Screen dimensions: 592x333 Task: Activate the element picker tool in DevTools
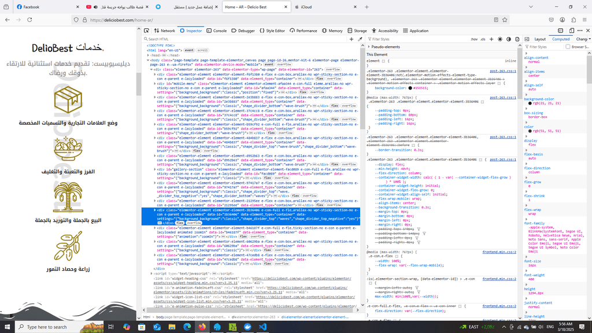coord(146,31)
